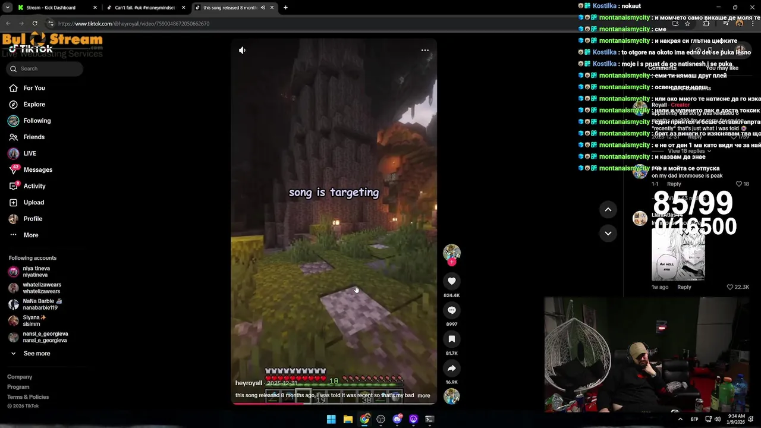Screen dimensions: 761x428
Task: Expand View 18 replies under Royall comment
Action: click(690, 151)
